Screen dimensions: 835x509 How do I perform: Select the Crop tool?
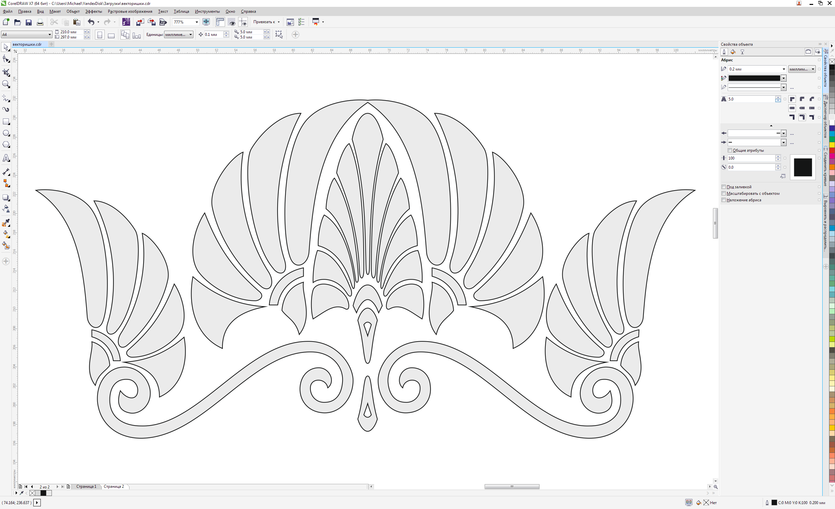(6, 72)
